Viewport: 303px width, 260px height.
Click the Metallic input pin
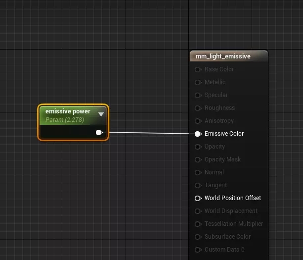(198, 82)
